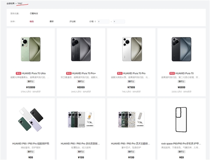
Task: Sort results by 最新
Action: (x=52, y=21)
